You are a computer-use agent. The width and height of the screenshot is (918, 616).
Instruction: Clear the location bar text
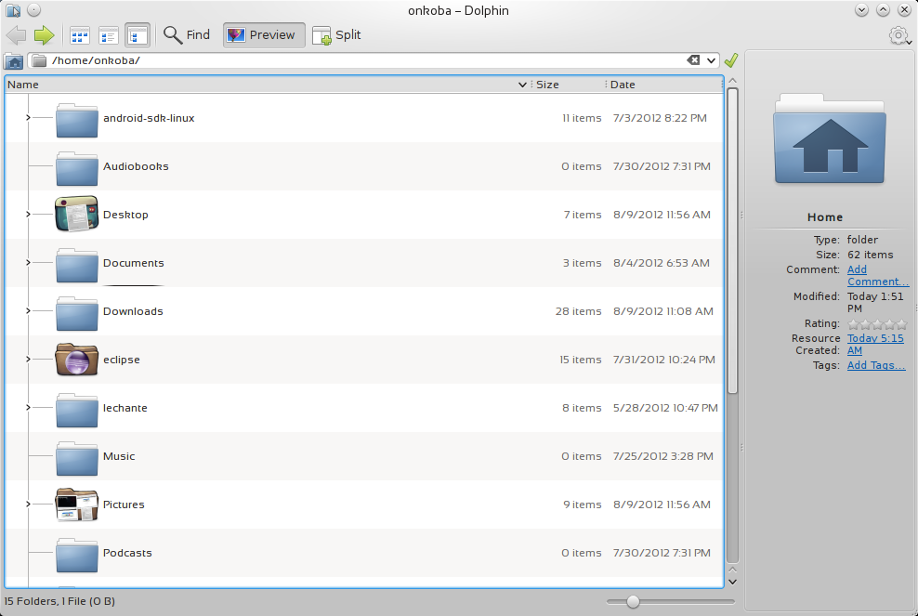692,60
